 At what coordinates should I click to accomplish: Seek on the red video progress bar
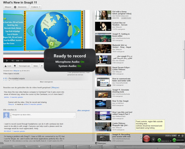click(x=23, y=58)
